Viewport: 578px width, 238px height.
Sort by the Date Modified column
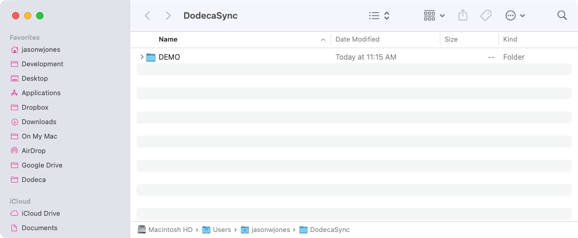click(x=357, y=39)
